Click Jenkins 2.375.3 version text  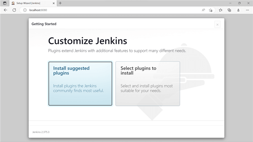click(41, 132)
